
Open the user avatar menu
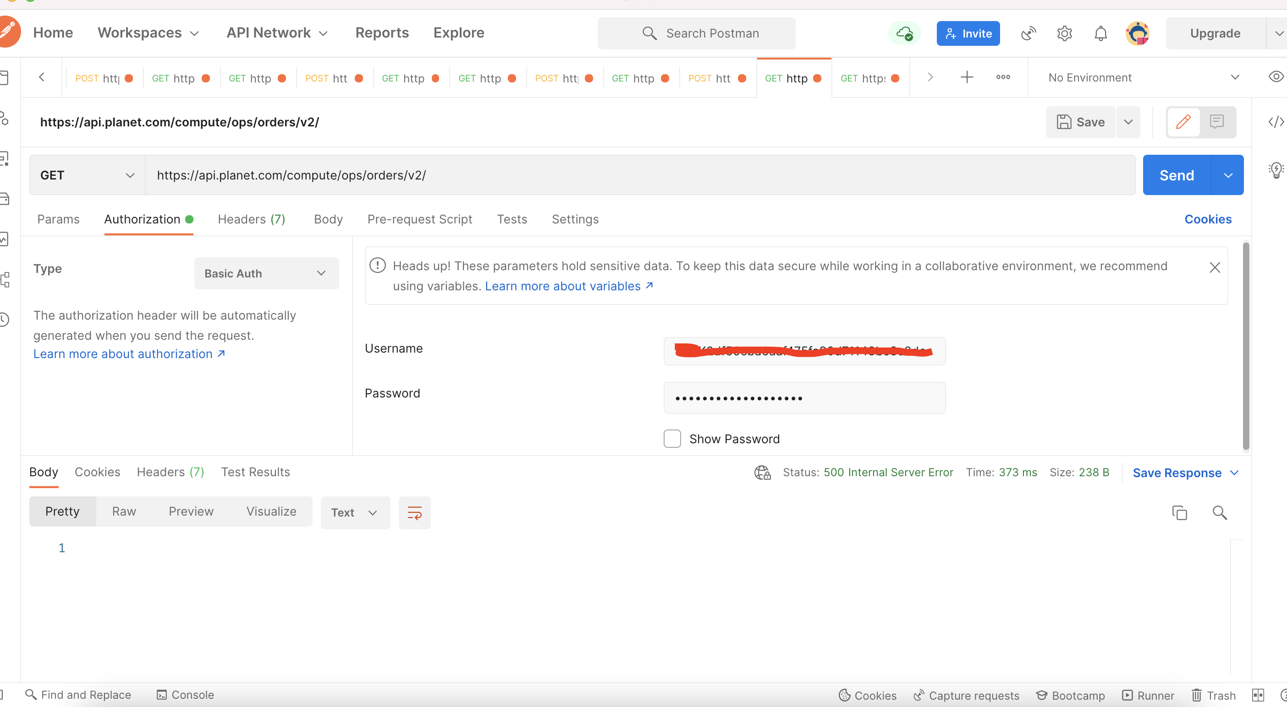pos(1138,33)
